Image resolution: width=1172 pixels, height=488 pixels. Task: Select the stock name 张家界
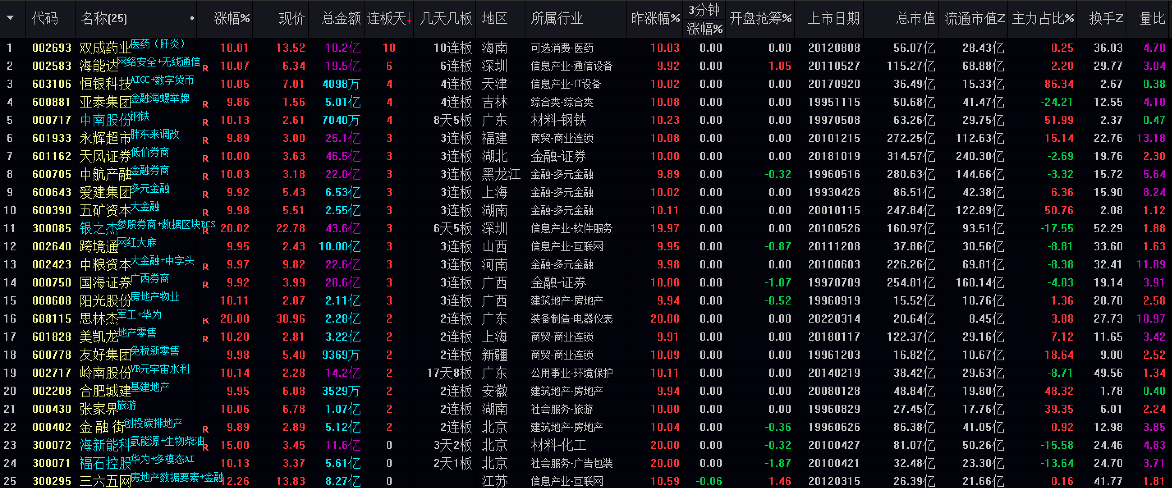tap(99, 409)
